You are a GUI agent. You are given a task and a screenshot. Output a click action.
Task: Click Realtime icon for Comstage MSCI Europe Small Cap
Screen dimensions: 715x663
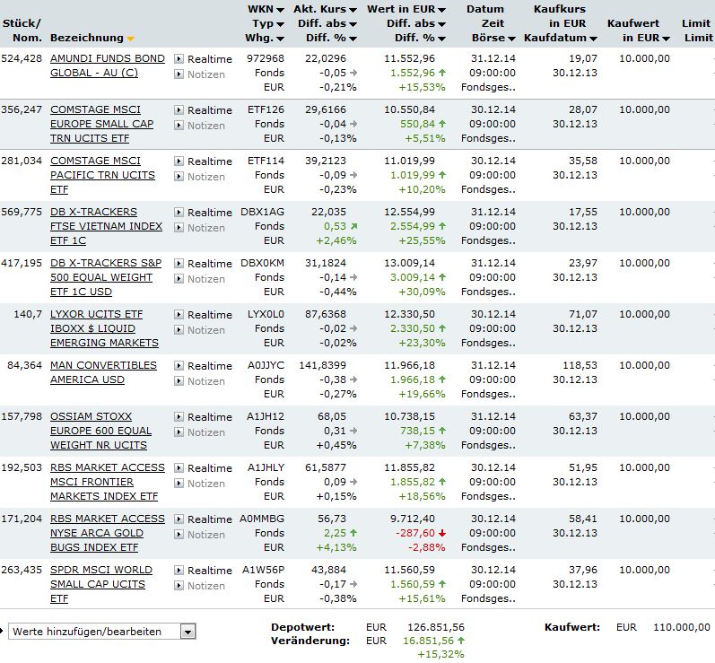coord(179,109)
